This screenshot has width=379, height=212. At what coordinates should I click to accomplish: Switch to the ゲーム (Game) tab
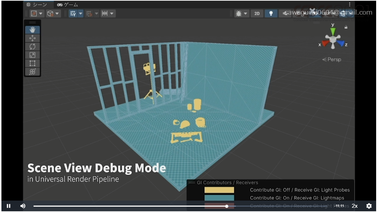coord(68,5)
